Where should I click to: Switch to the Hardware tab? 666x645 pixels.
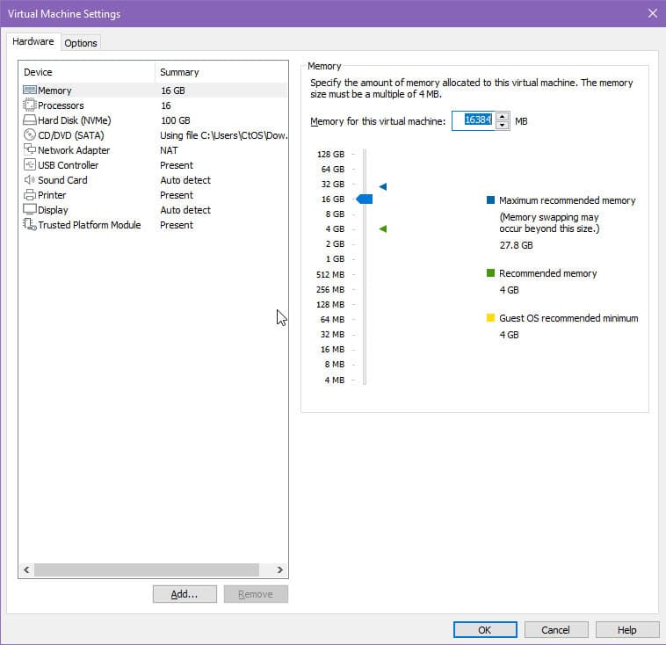coord(33,41)
